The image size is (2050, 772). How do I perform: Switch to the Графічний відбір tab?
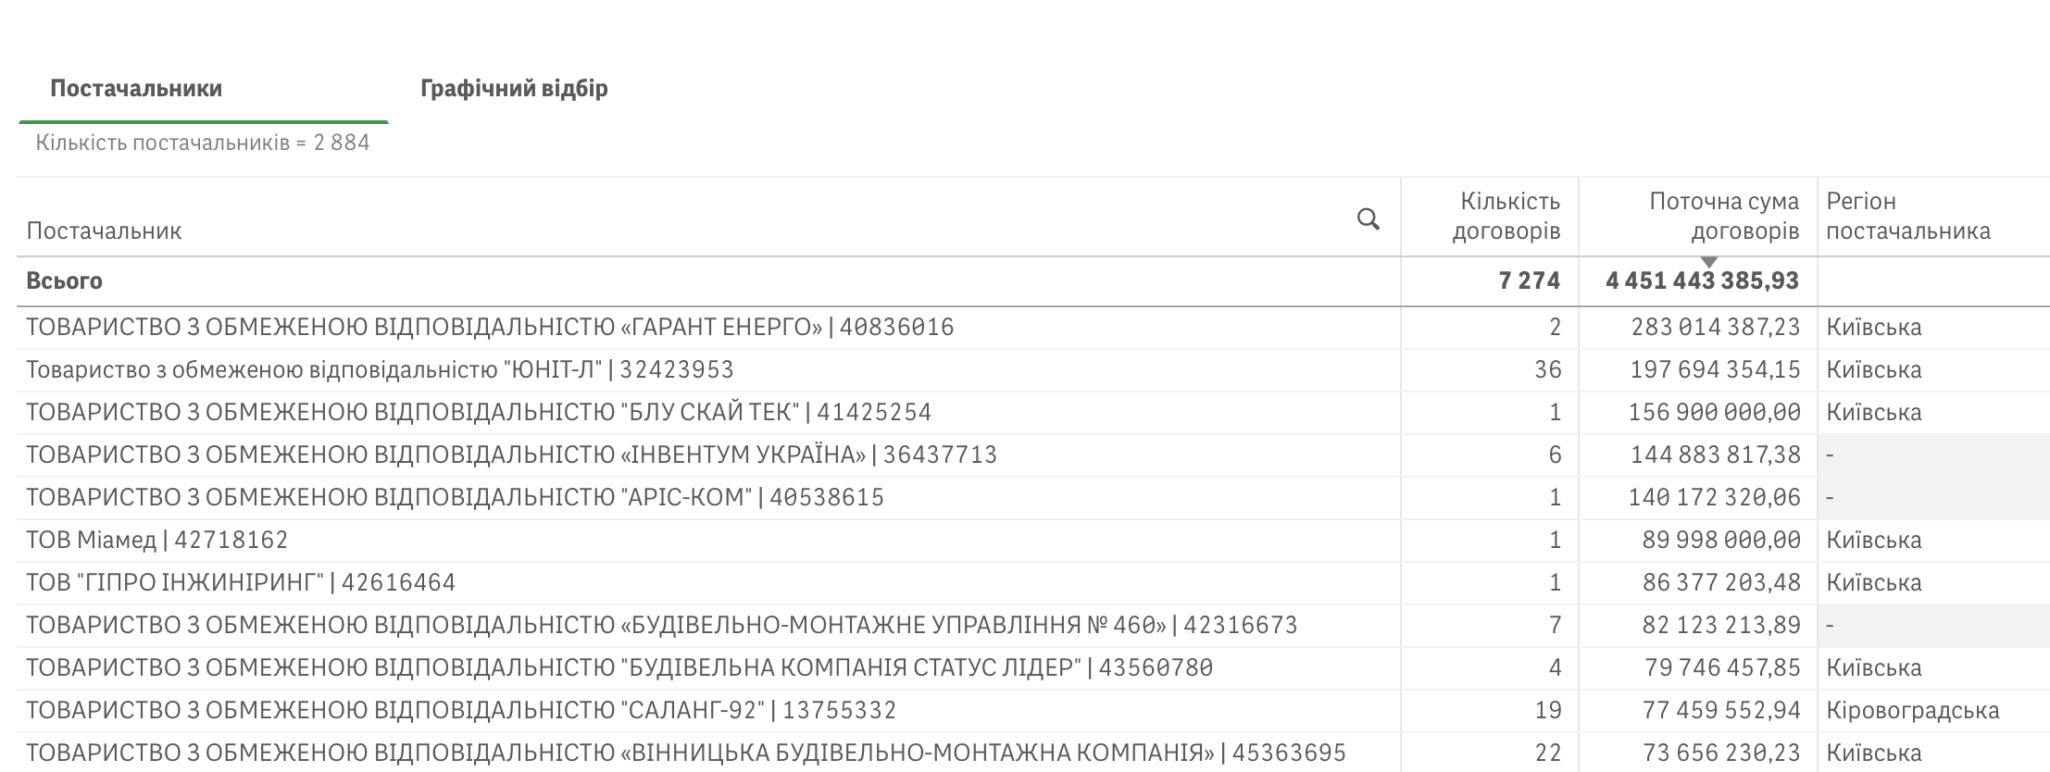tap(514, 89)
